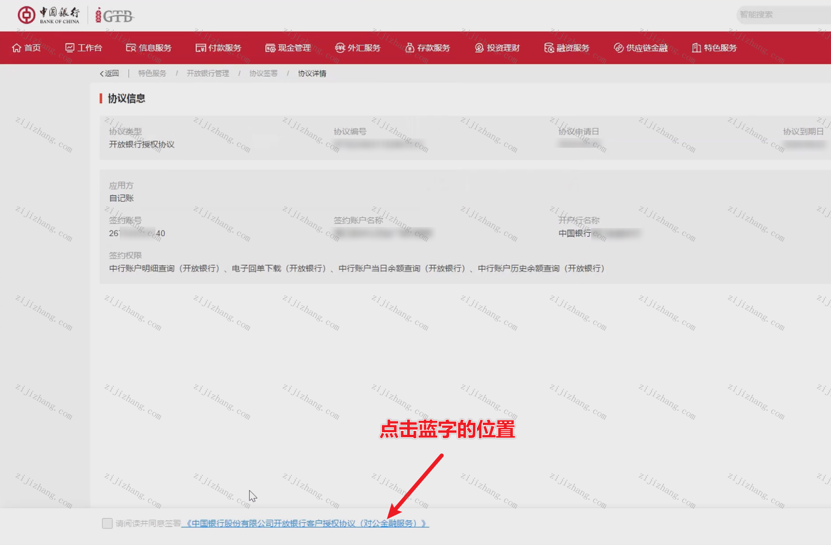Open the 特色服务 menu label

point(720,48)
